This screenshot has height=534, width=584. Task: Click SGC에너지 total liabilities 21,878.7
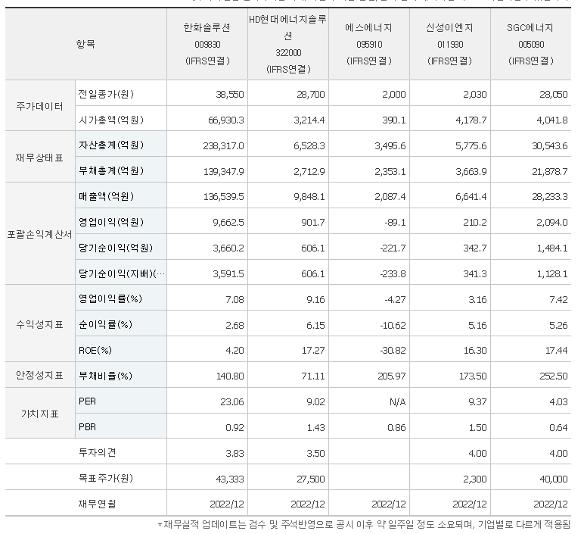(550, 171)
